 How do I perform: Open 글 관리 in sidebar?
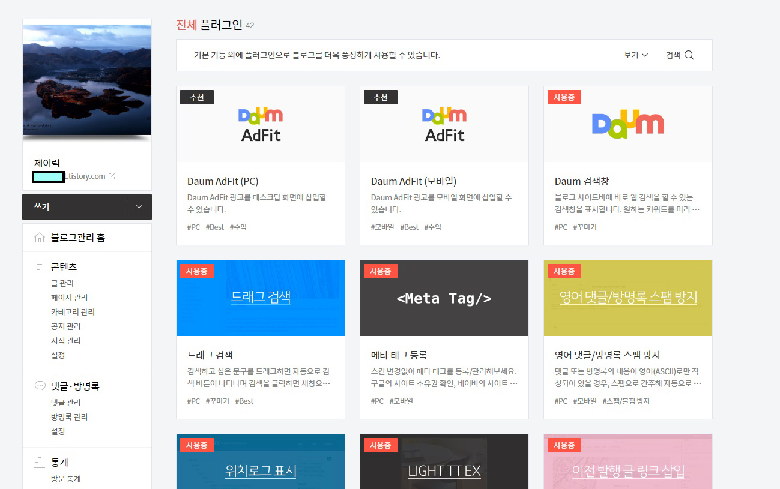point(62,283)
